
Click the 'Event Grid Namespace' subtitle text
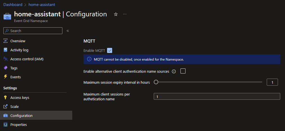(x=31, y=21)
